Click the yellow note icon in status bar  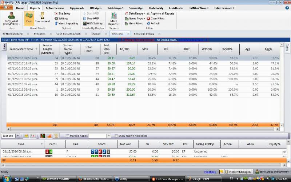click(221, 172)
